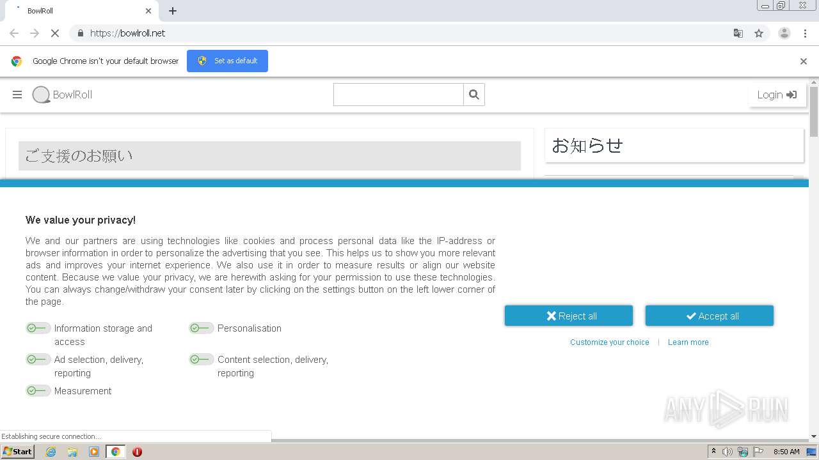Toggle Information storage and access
The image size is (819, 460).
tap(38, 328)
